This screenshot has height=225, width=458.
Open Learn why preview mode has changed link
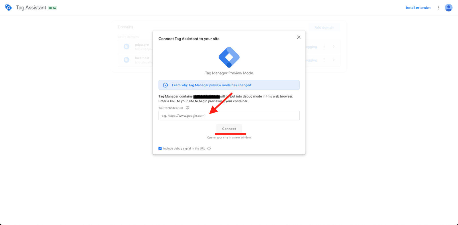[212, 85]
